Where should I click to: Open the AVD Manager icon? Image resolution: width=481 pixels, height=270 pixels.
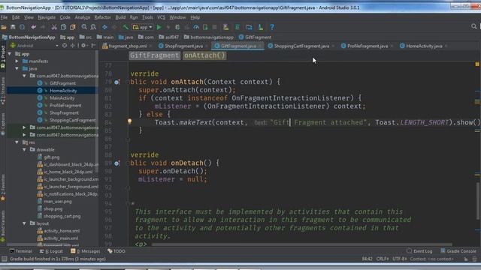coord(226,27)
